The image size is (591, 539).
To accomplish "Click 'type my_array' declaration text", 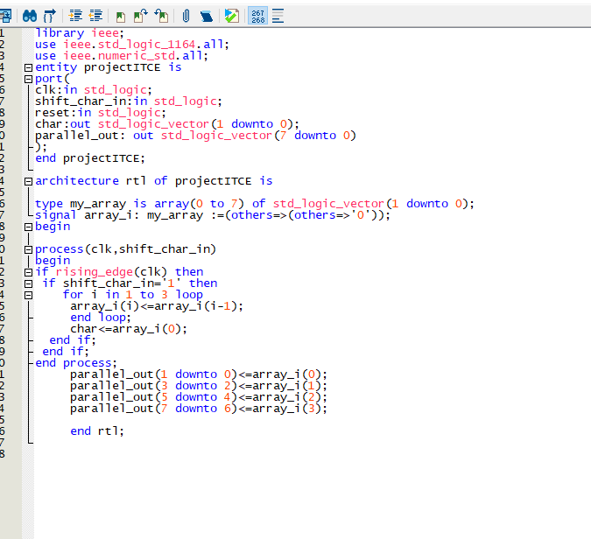I will point(81,204).
